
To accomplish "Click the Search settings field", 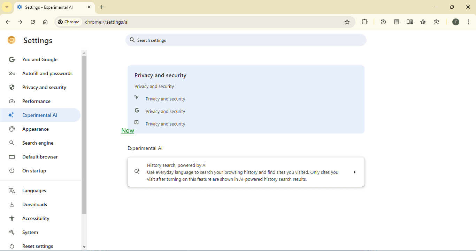I will pos(246,40).
